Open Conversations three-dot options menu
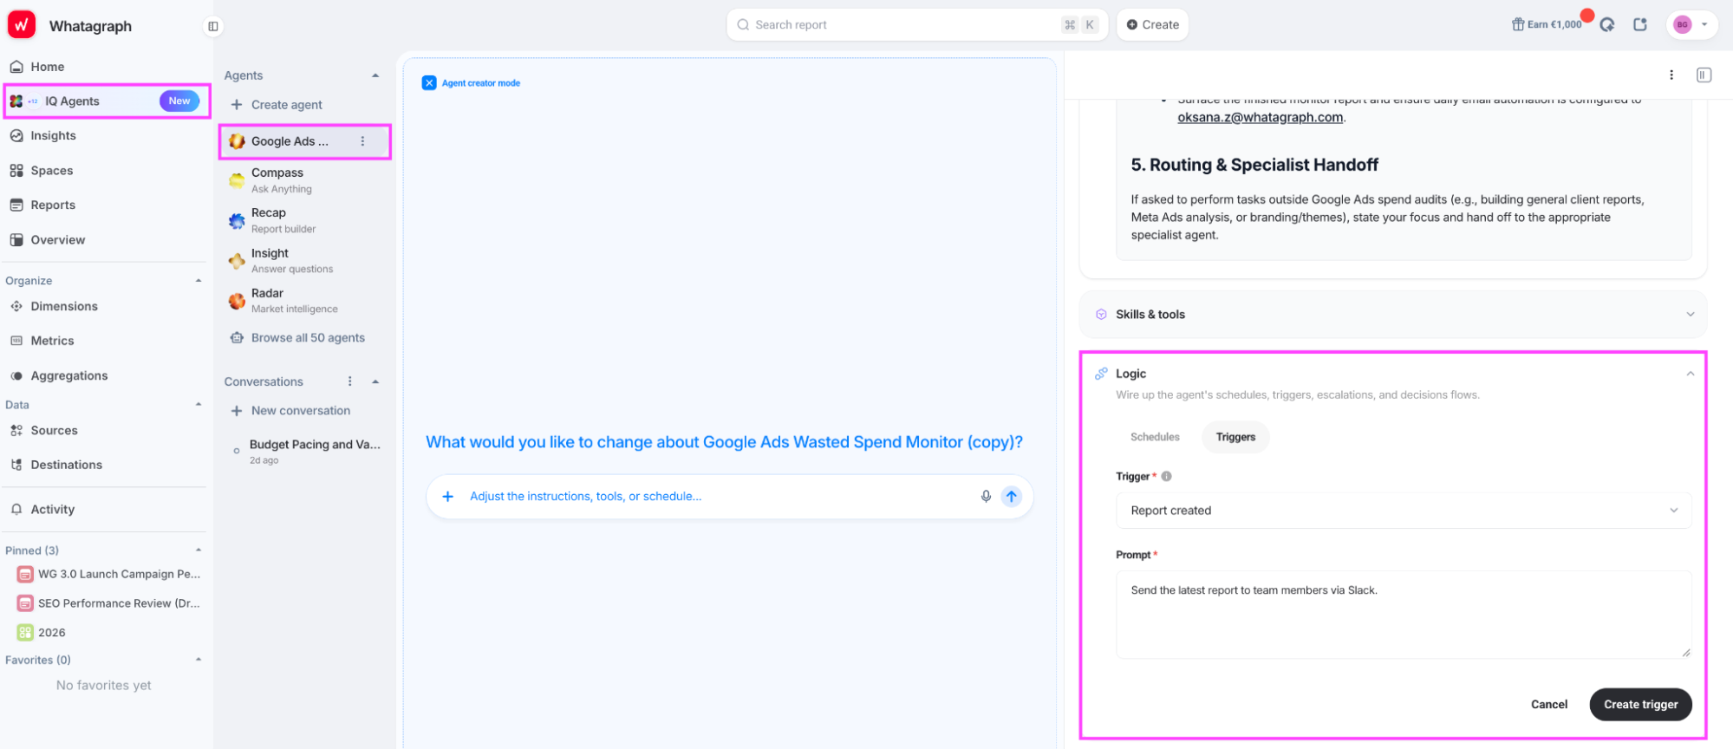The width and height of the screenshot is (1733, 749). click(350, 381)
